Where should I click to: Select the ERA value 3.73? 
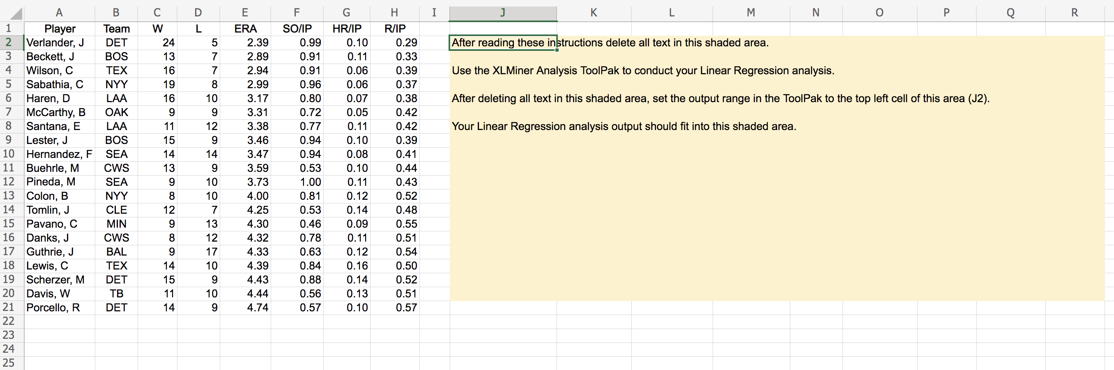[245, 182]
